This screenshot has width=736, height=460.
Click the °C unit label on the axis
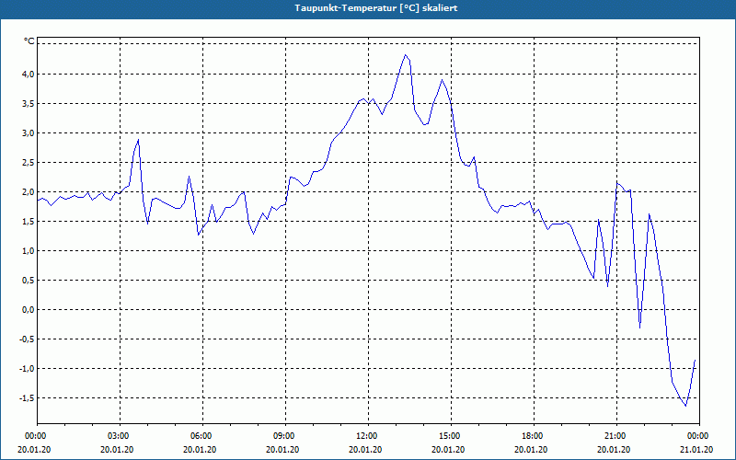pos(29,41)
